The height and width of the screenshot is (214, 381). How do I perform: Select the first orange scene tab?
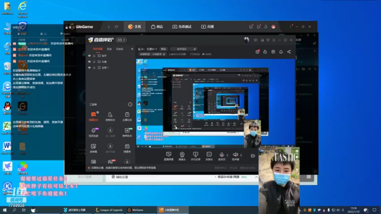click(98, 49)
